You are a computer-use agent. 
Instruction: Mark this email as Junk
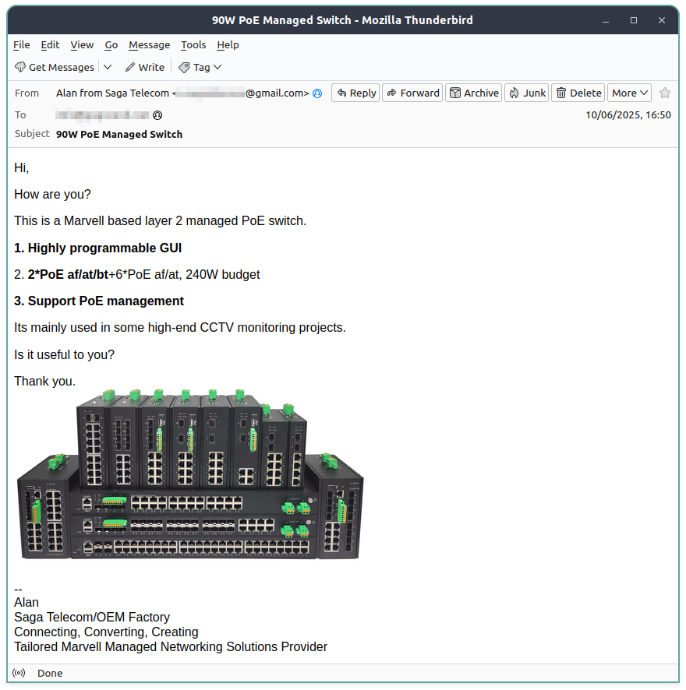point(526,93)
